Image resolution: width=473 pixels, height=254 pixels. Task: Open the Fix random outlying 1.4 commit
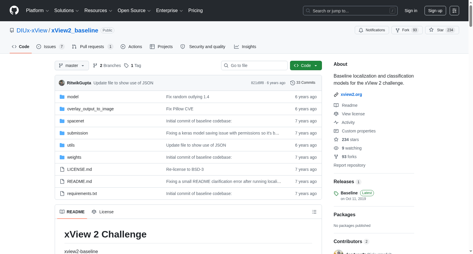point(188,97)
